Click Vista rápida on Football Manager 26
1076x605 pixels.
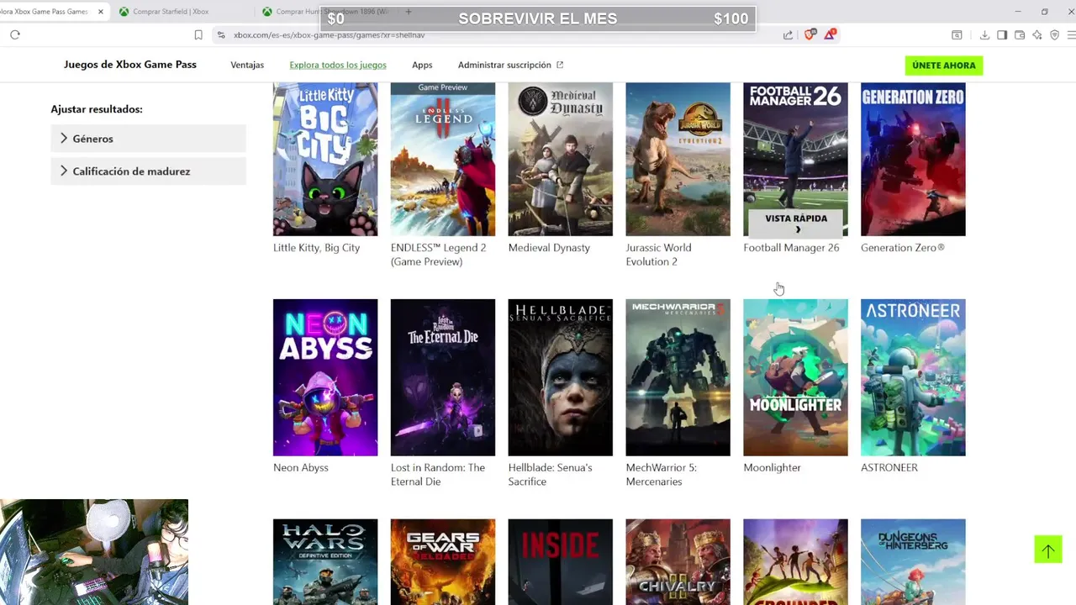796,223
